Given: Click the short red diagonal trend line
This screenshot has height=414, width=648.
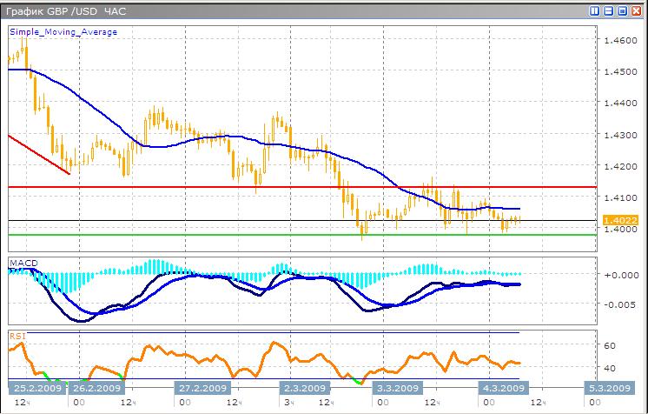Looking at the screenshot, I should pyautogui.click(x=39, y=155).
